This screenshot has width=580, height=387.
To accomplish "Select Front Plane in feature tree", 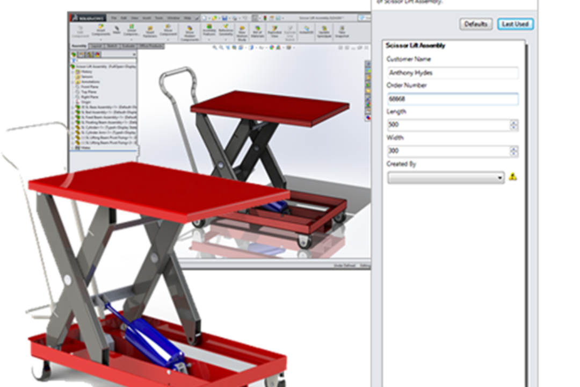I will (x=86, y=87).
